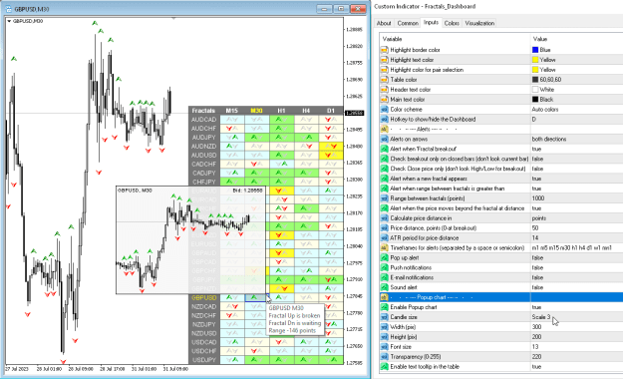Click the ATR period for price distance icon
The height and width of the screenshot is (379, 623).
tap(384, 237)
